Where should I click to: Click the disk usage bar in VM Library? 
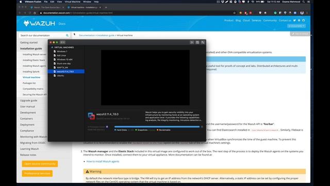[157, 127]
